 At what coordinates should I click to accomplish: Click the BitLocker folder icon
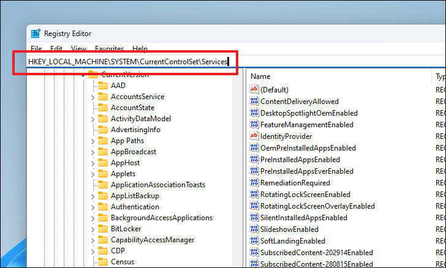pos(103,229)
